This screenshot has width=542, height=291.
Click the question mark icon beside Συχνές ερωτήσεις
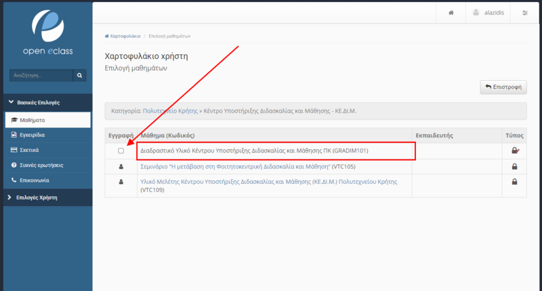tap(14, 165)
